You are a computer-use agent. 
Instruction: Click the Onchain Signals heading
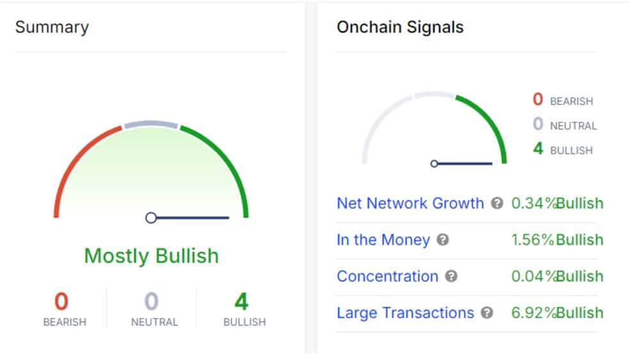click(400, 27)
